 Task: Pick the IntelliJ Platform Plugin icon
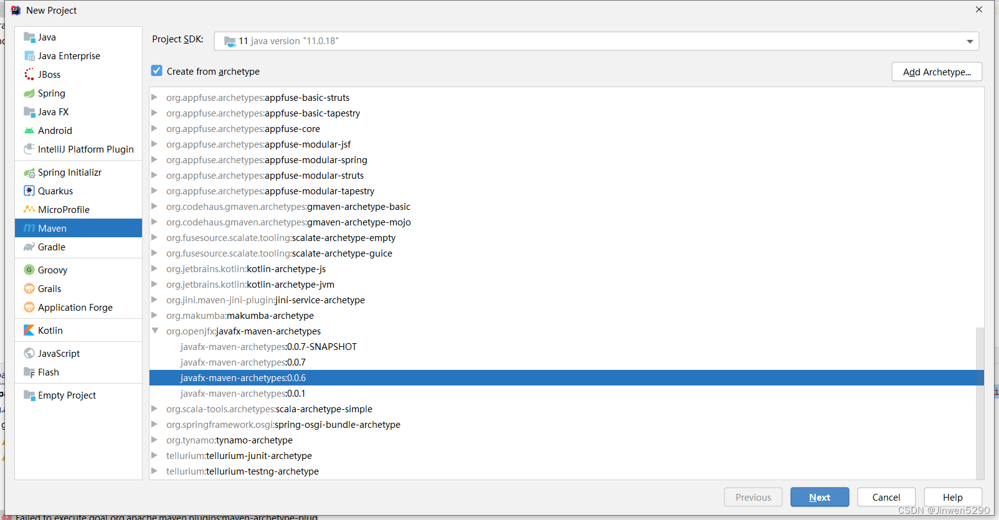point(29,149)
